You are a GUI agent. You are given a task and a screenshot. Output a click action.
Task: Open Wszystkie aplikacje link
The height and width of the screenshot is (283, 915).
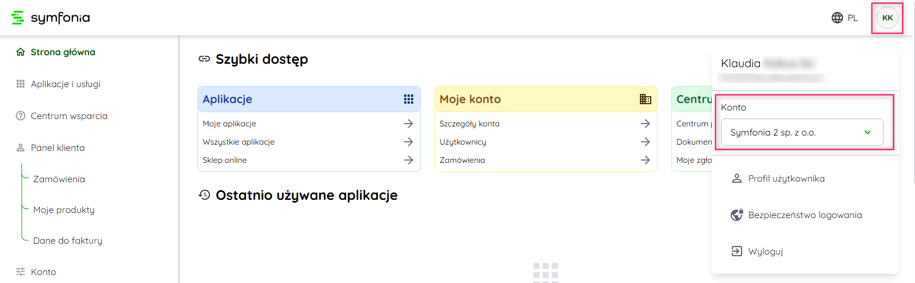[x=239, y=142]
